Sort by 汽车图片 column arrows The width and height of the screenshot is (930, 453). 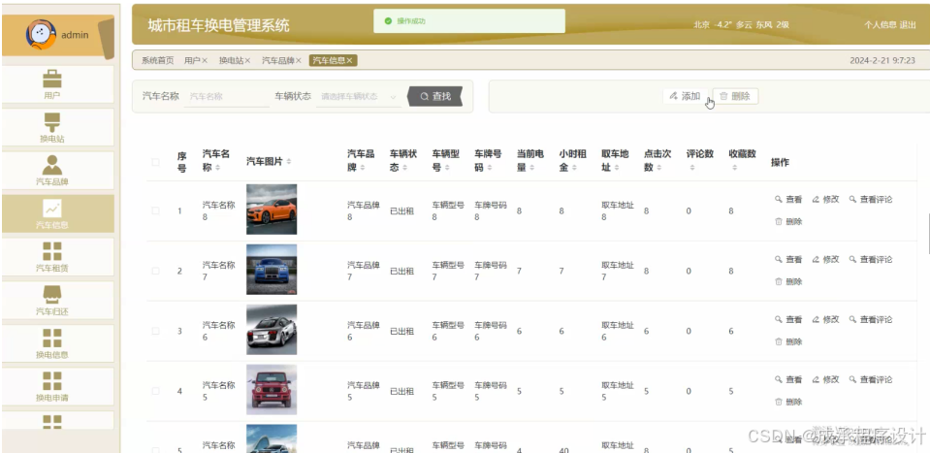tap(289, 162)
